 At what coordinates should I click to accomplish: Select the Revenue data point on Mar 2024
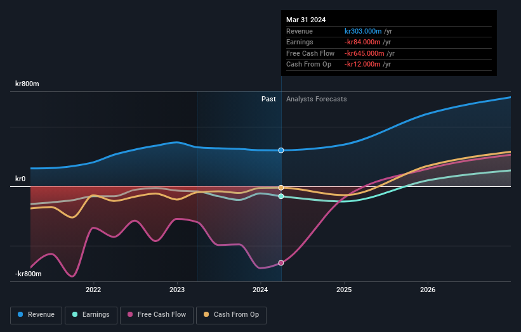click(281, 150)
